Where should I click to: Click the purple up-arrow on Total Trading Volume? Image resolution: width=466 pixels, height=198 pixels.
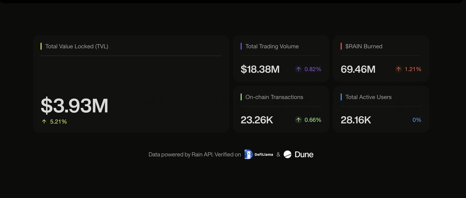click(299, 69)
